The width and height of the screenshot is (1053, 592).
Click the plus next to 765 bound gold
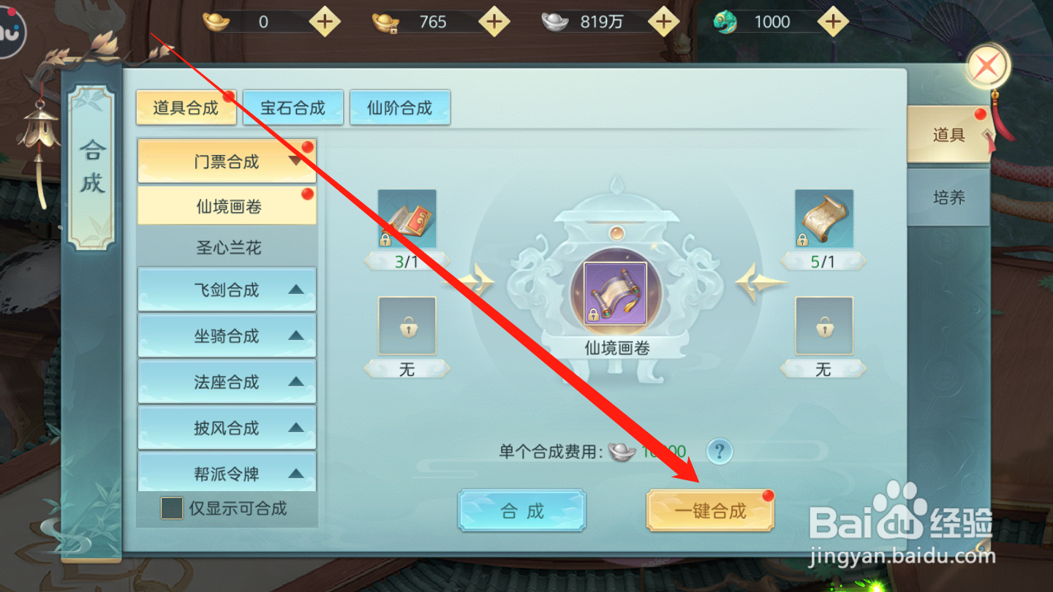coord(494,22)
